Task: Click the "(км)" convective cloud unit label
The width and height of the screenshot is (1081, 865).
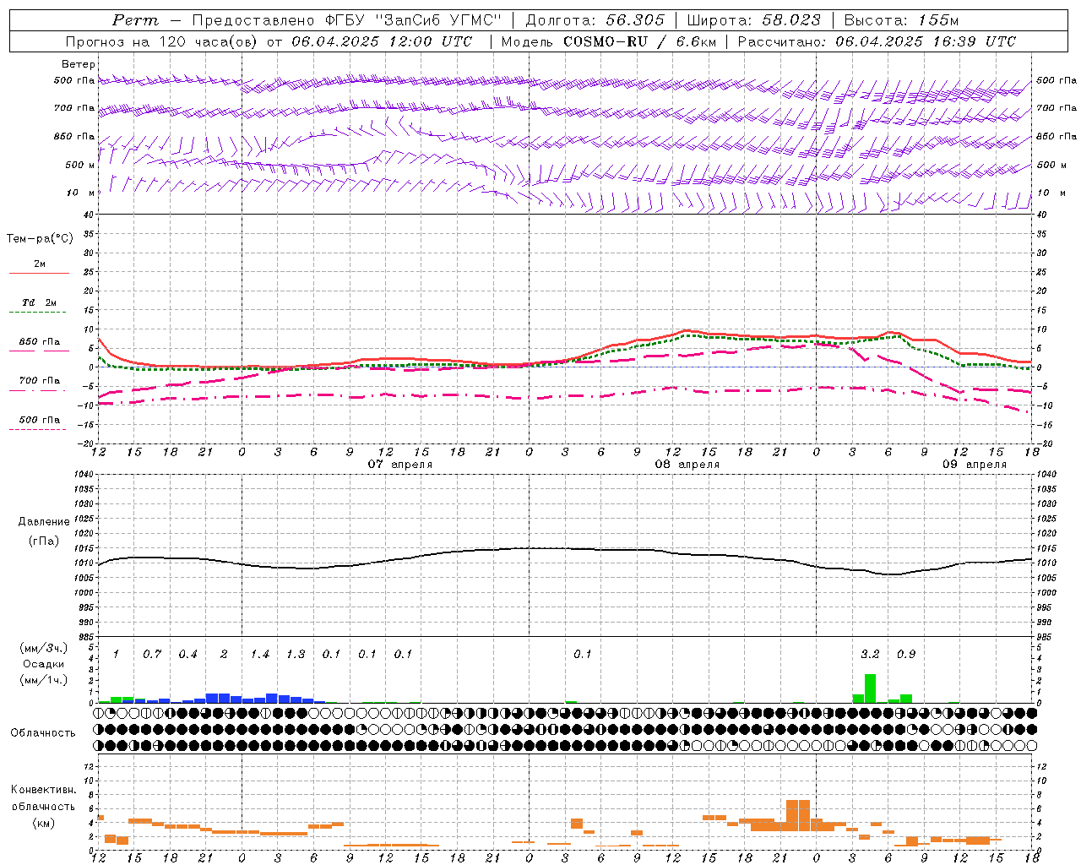Action: click(44, 823)
